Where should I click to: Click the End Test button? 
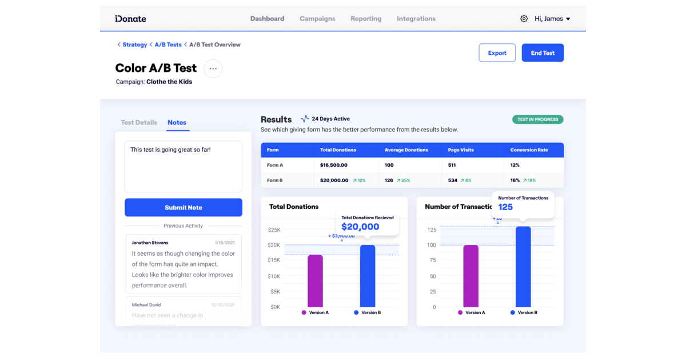coord(542,53)
